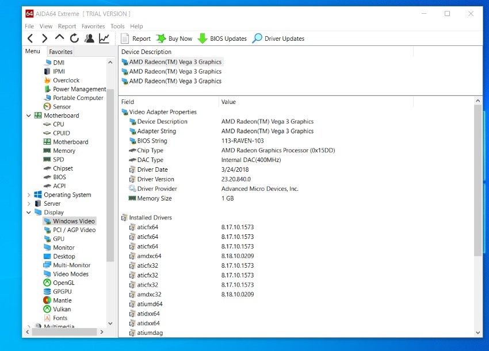The width and height of the screenshot is (489, 351).
Task: Open the File menu
Action: coord(29,26)
